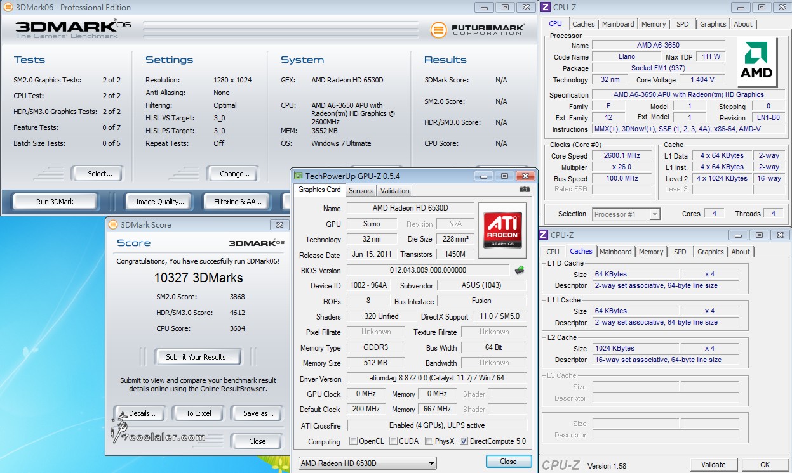Click the CPU-Z Validate button
Screen dimensions: 792x473
tap(713, 465)
